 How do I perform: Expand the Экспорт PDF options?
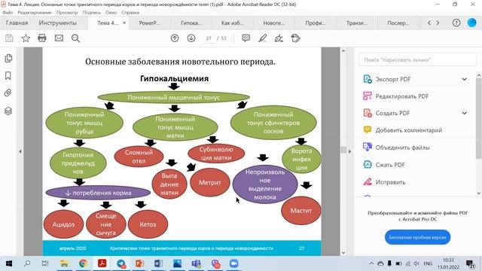(x=464, y=79)
